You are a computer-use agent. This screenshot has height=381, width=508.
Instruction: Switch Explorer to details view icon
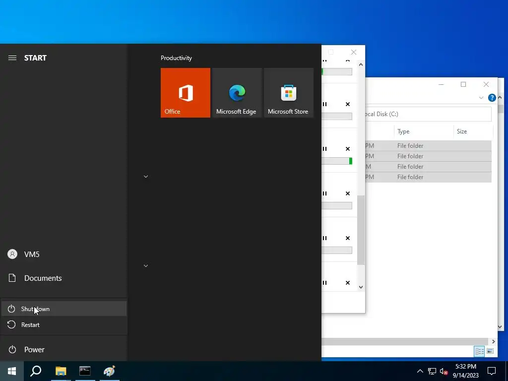(x=480, y=352)
